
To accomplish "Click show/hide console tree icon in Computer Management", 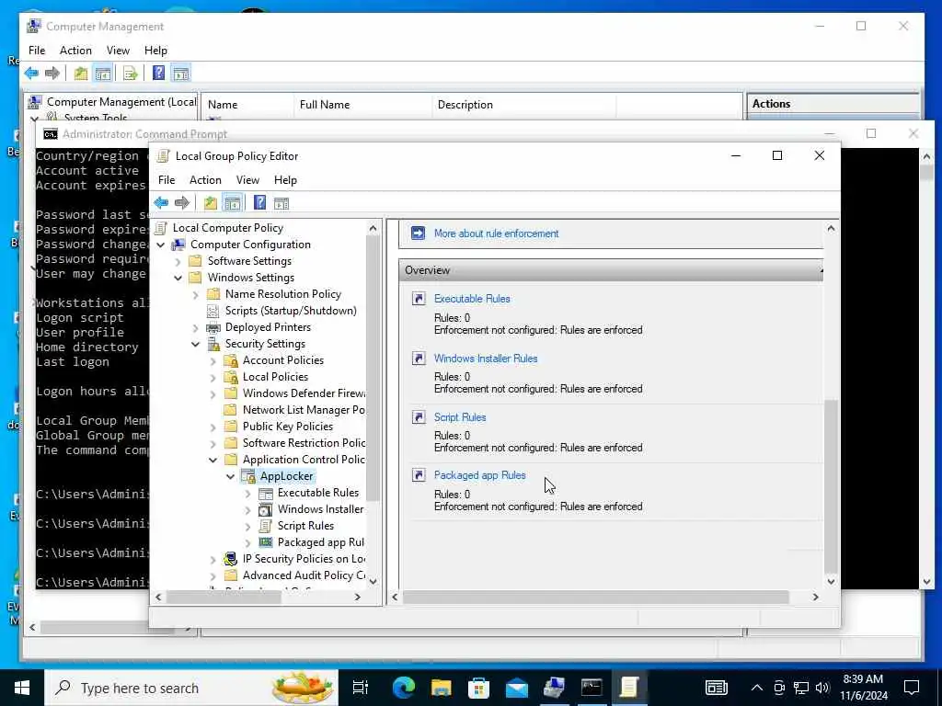I will coord(103,74).
